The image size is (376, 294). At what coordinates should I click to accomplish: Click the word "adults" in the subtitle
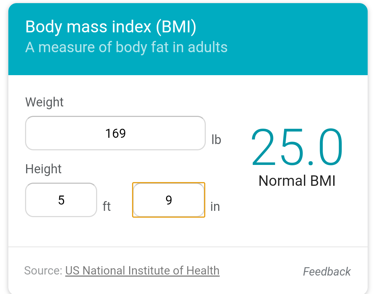pyautogui.click(x=208, y=47)
